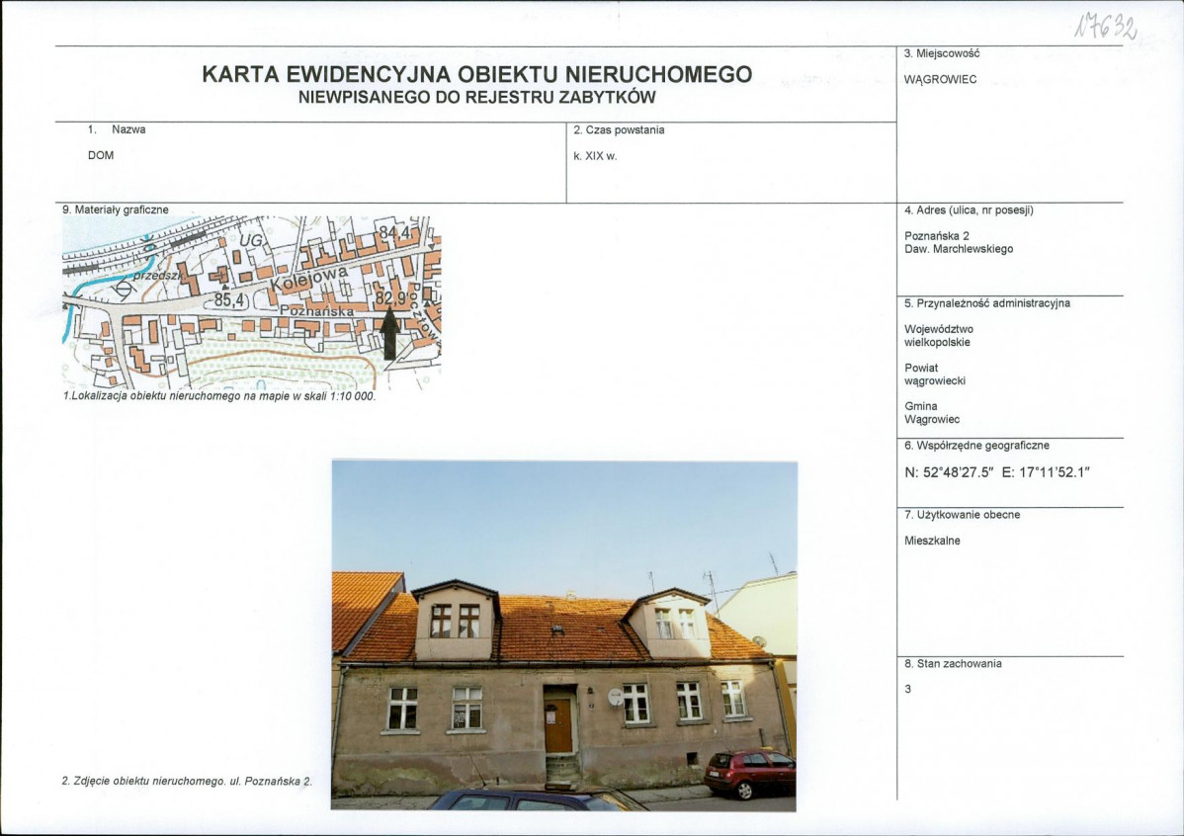Click the location map thumbnail

click(251, 302)
